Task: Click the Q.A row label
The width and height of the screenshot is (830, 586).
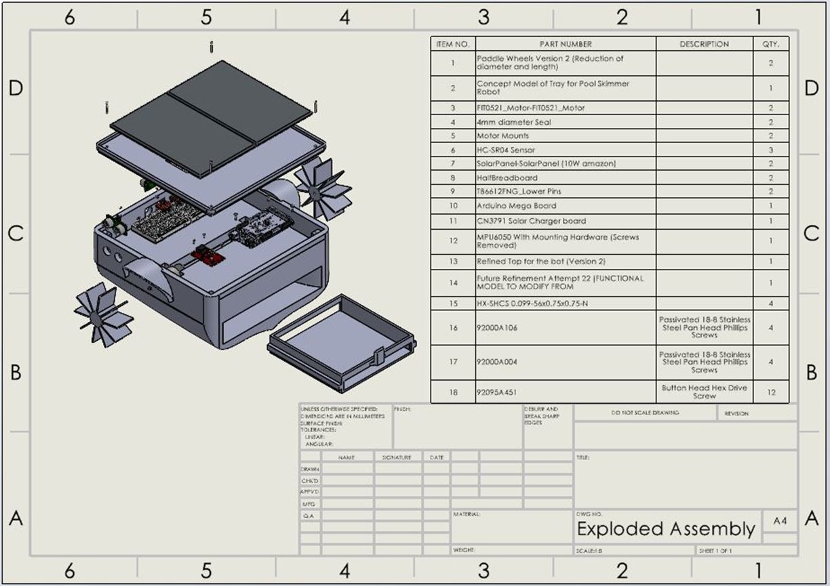Action: coord(310,516)
